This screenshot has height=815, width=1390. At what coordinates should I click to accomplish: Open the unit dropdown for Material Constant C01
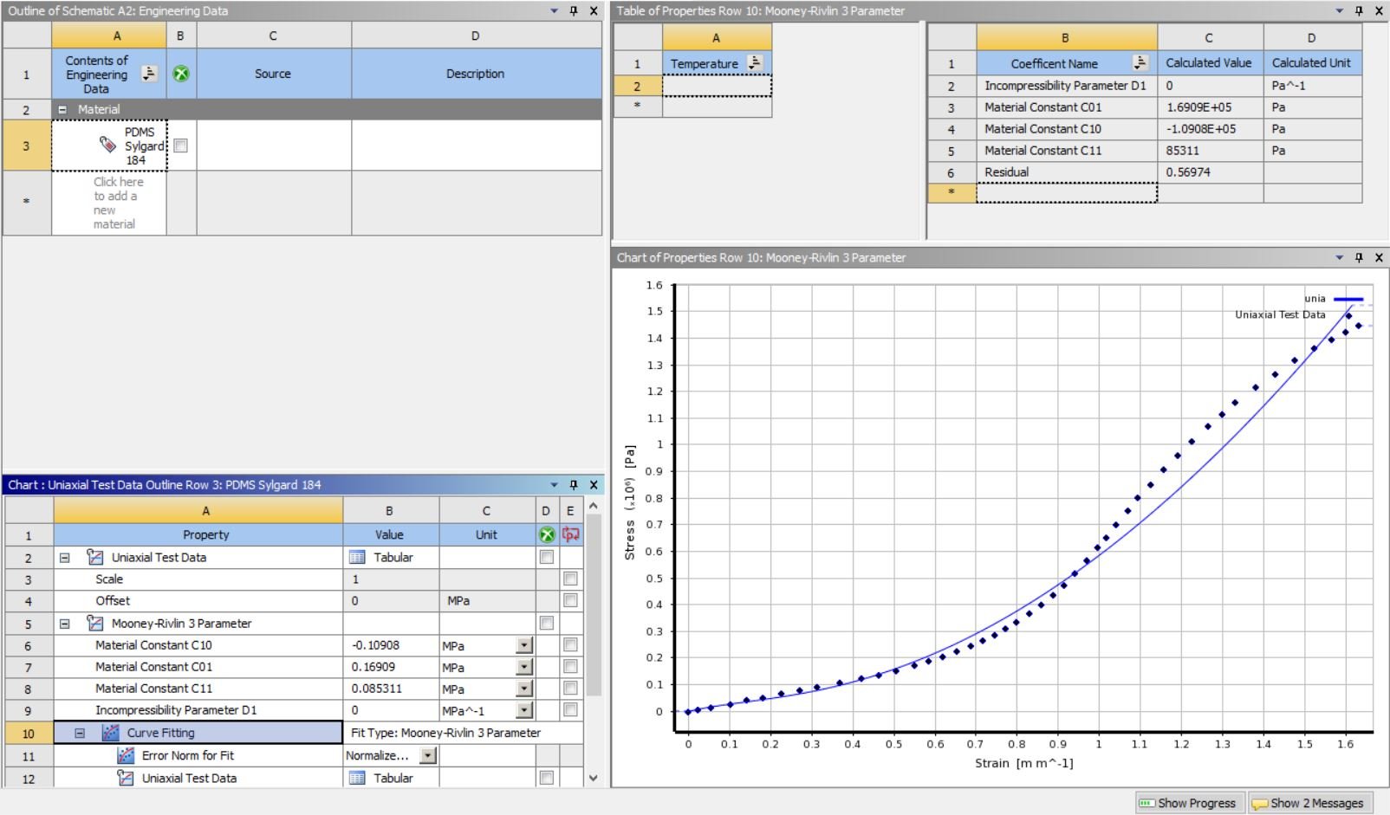(x=524, y=667)
